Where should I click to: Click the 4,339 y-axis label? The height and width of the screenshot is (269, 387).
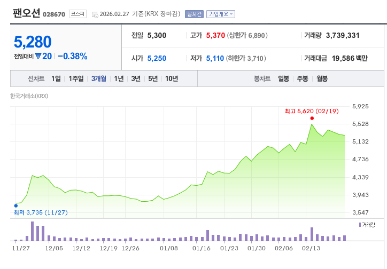(x=360, y=177)
